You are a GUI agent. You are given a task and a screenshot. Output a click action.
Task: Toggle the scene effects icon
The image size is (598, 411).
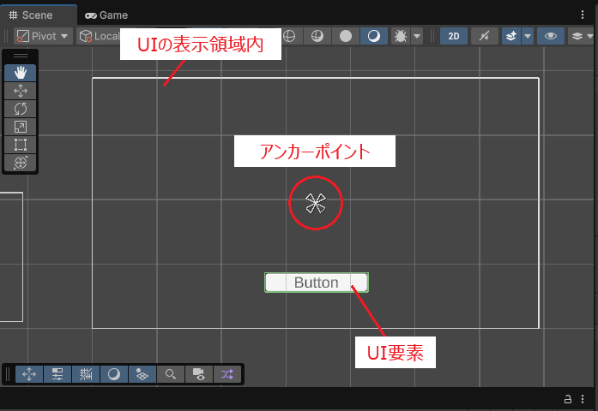[511, 36]
